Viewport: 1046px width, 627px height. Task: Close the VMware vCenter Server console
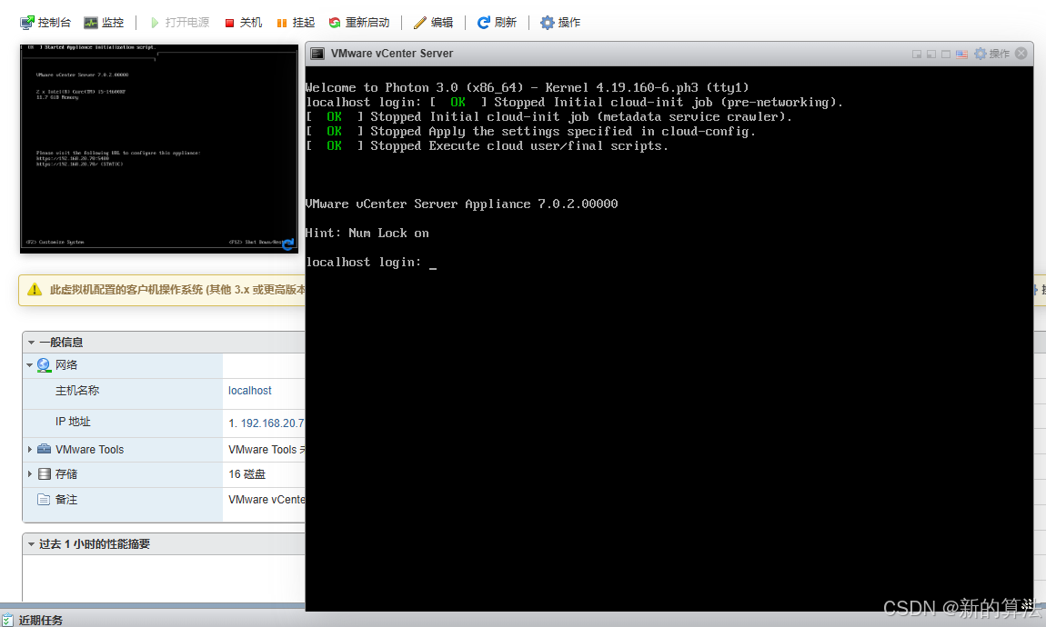(1021, 54)
